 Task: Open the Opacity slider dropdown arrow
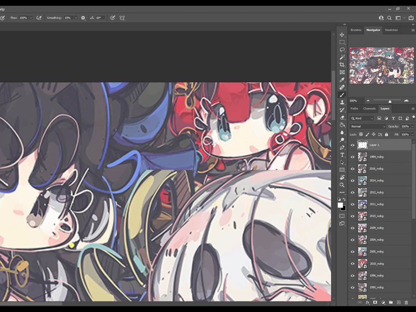click(413, 127)
